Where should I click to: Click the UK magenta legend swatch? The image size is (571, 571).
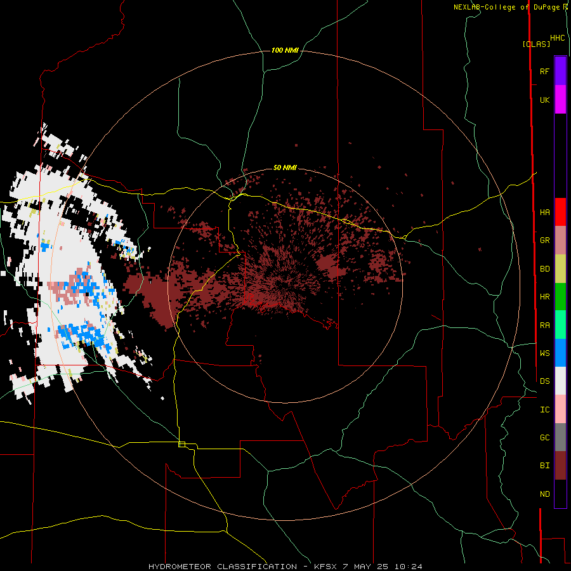click(x=560, y=100)
